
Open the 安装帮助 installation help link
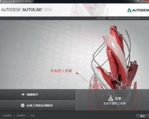pyautogui.click(x=8, y=116)
